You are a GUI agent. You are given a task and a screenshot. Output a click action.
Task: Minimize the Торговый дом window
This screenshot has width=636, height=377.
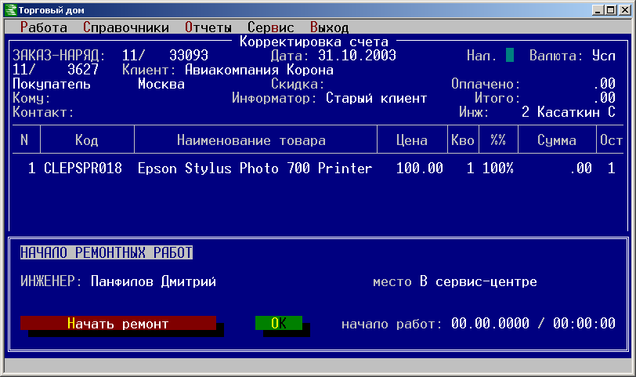point(598,9)
